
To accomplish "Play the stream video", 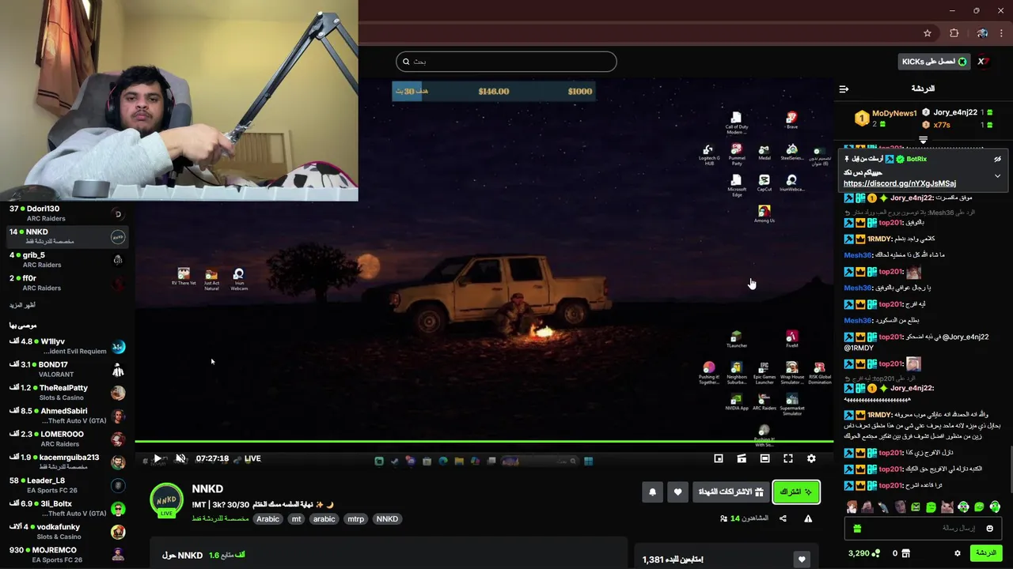I will [x=157, y=458].
